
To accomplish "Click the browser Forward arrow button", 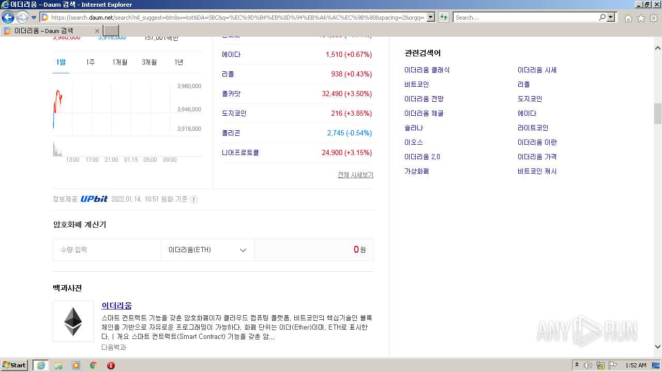I will (22, 18).
